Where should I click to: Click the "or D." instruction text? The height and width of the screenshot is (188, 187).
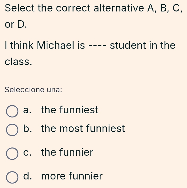click(x=16, y=24)
